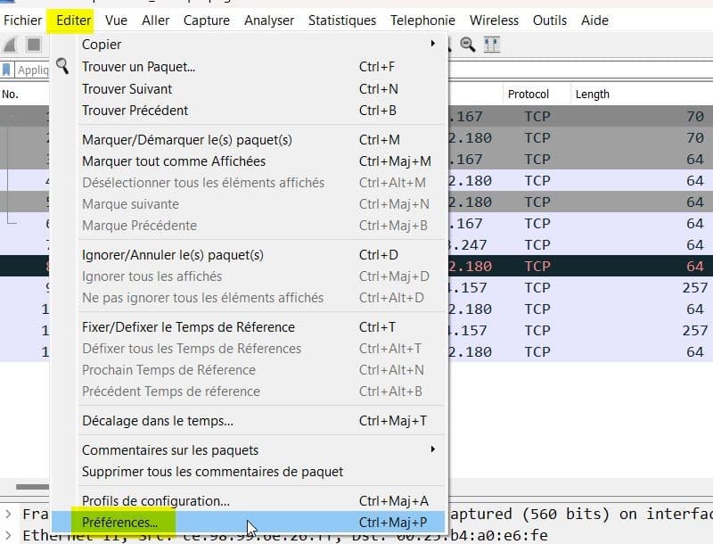
Task: Expand the Frame node in the details pane
Action: click(6, 515)
